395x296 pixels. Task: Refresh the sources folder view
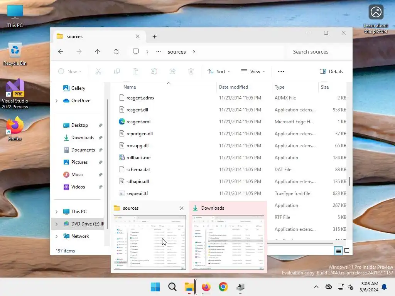(116, 52)
